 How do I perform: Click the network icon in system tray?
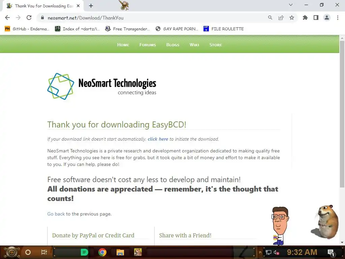(269, 252)
